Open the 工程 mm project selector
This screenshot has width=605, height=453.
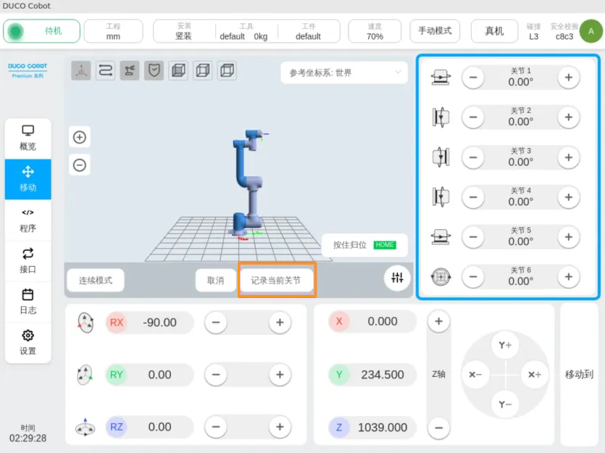tap(113, 31)
